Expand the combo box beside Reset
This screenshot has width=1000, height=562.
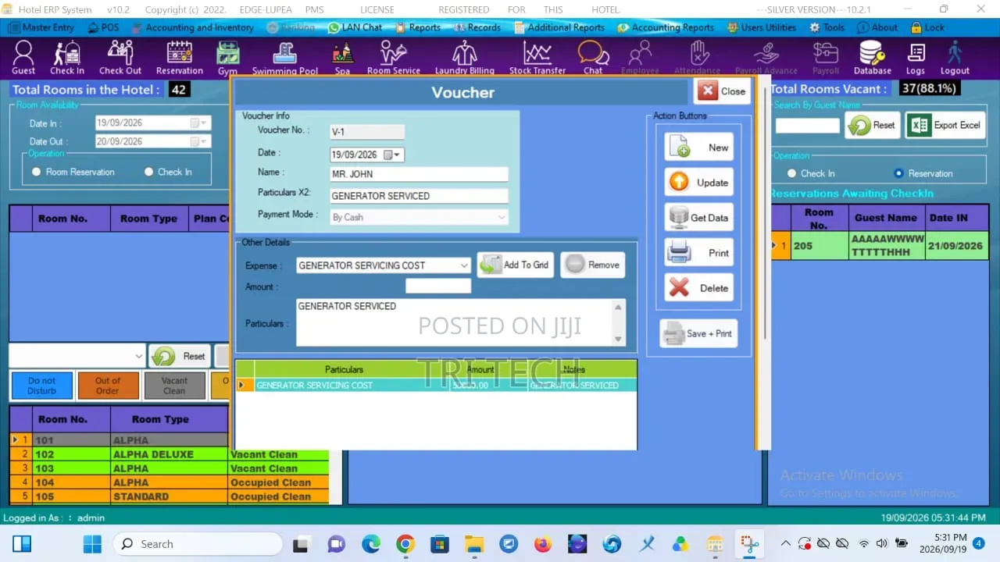click(139, 356)
